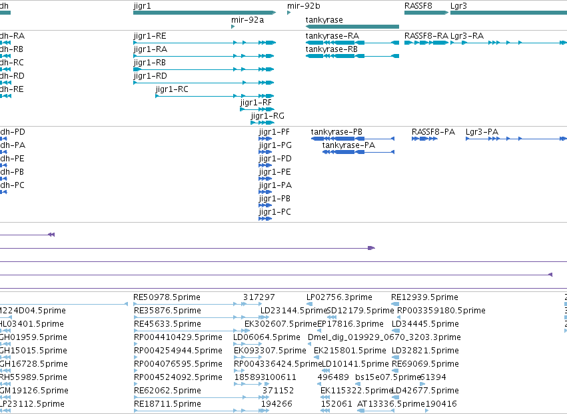567x414 pixels.
Task: Select the jigr1-PG protein label
Action: coord(275,145)
